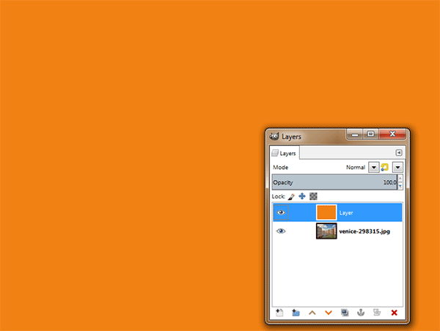Click the GIMP Wilber icon in title bar

(274, 136)
